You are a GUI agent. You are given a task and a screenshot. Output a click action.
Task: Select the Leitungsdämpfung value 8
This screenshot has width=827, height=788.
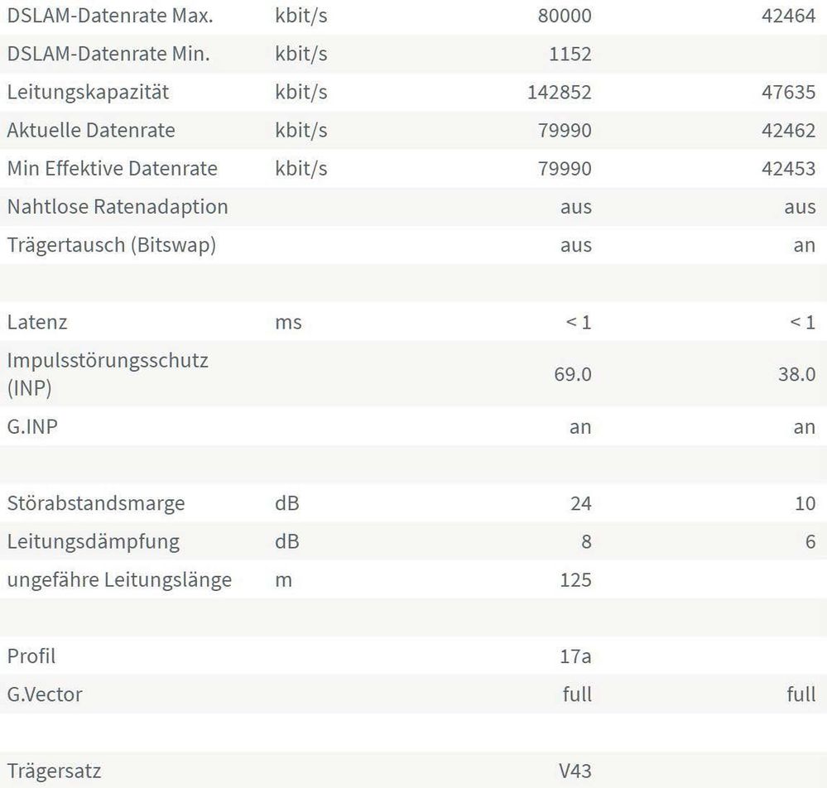pos(585,541)
